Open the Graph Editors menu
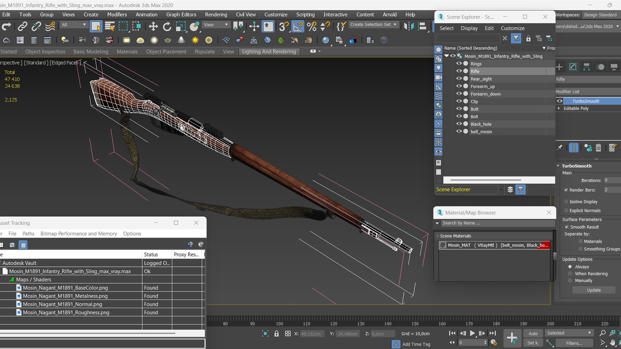The height and width of the screenshot is (349, 621). [181, 15]
